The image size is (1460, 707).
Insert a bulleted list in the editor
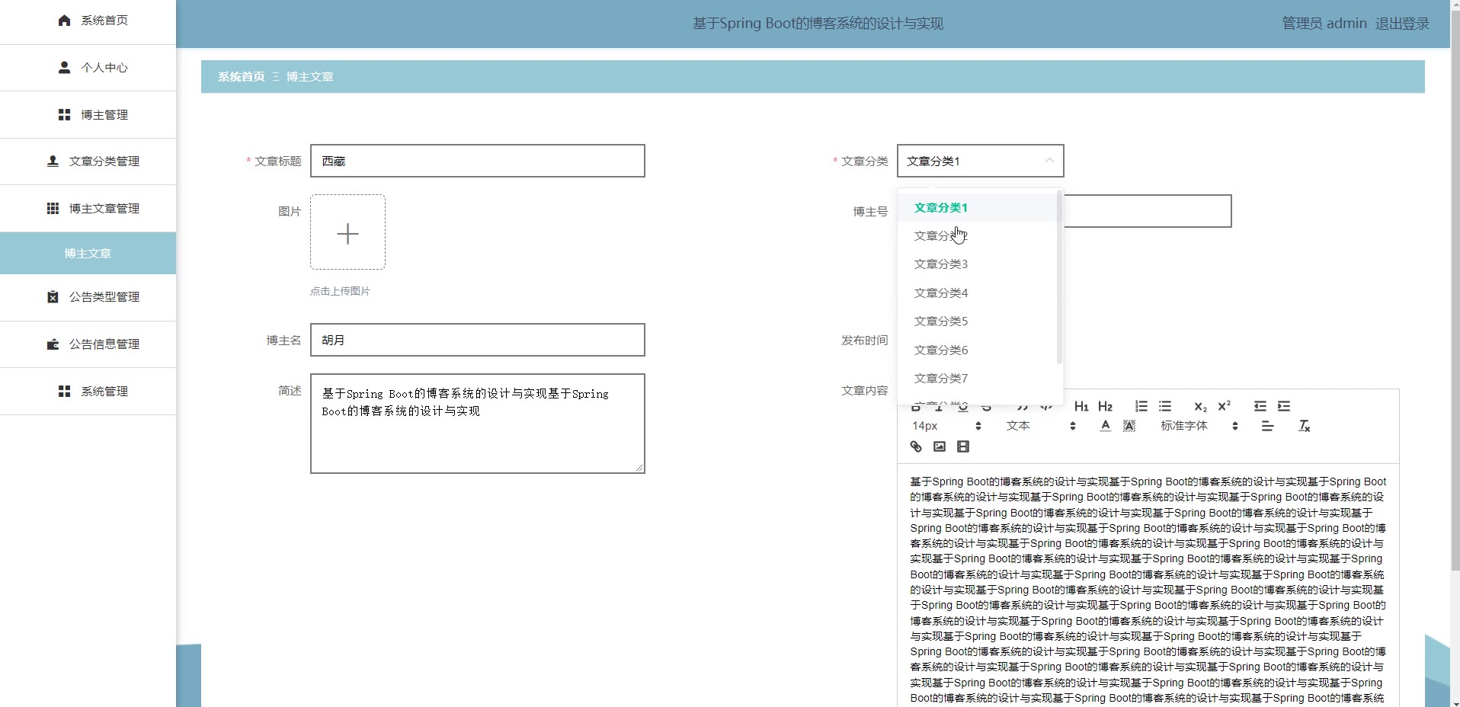(x=1165, y=406)
